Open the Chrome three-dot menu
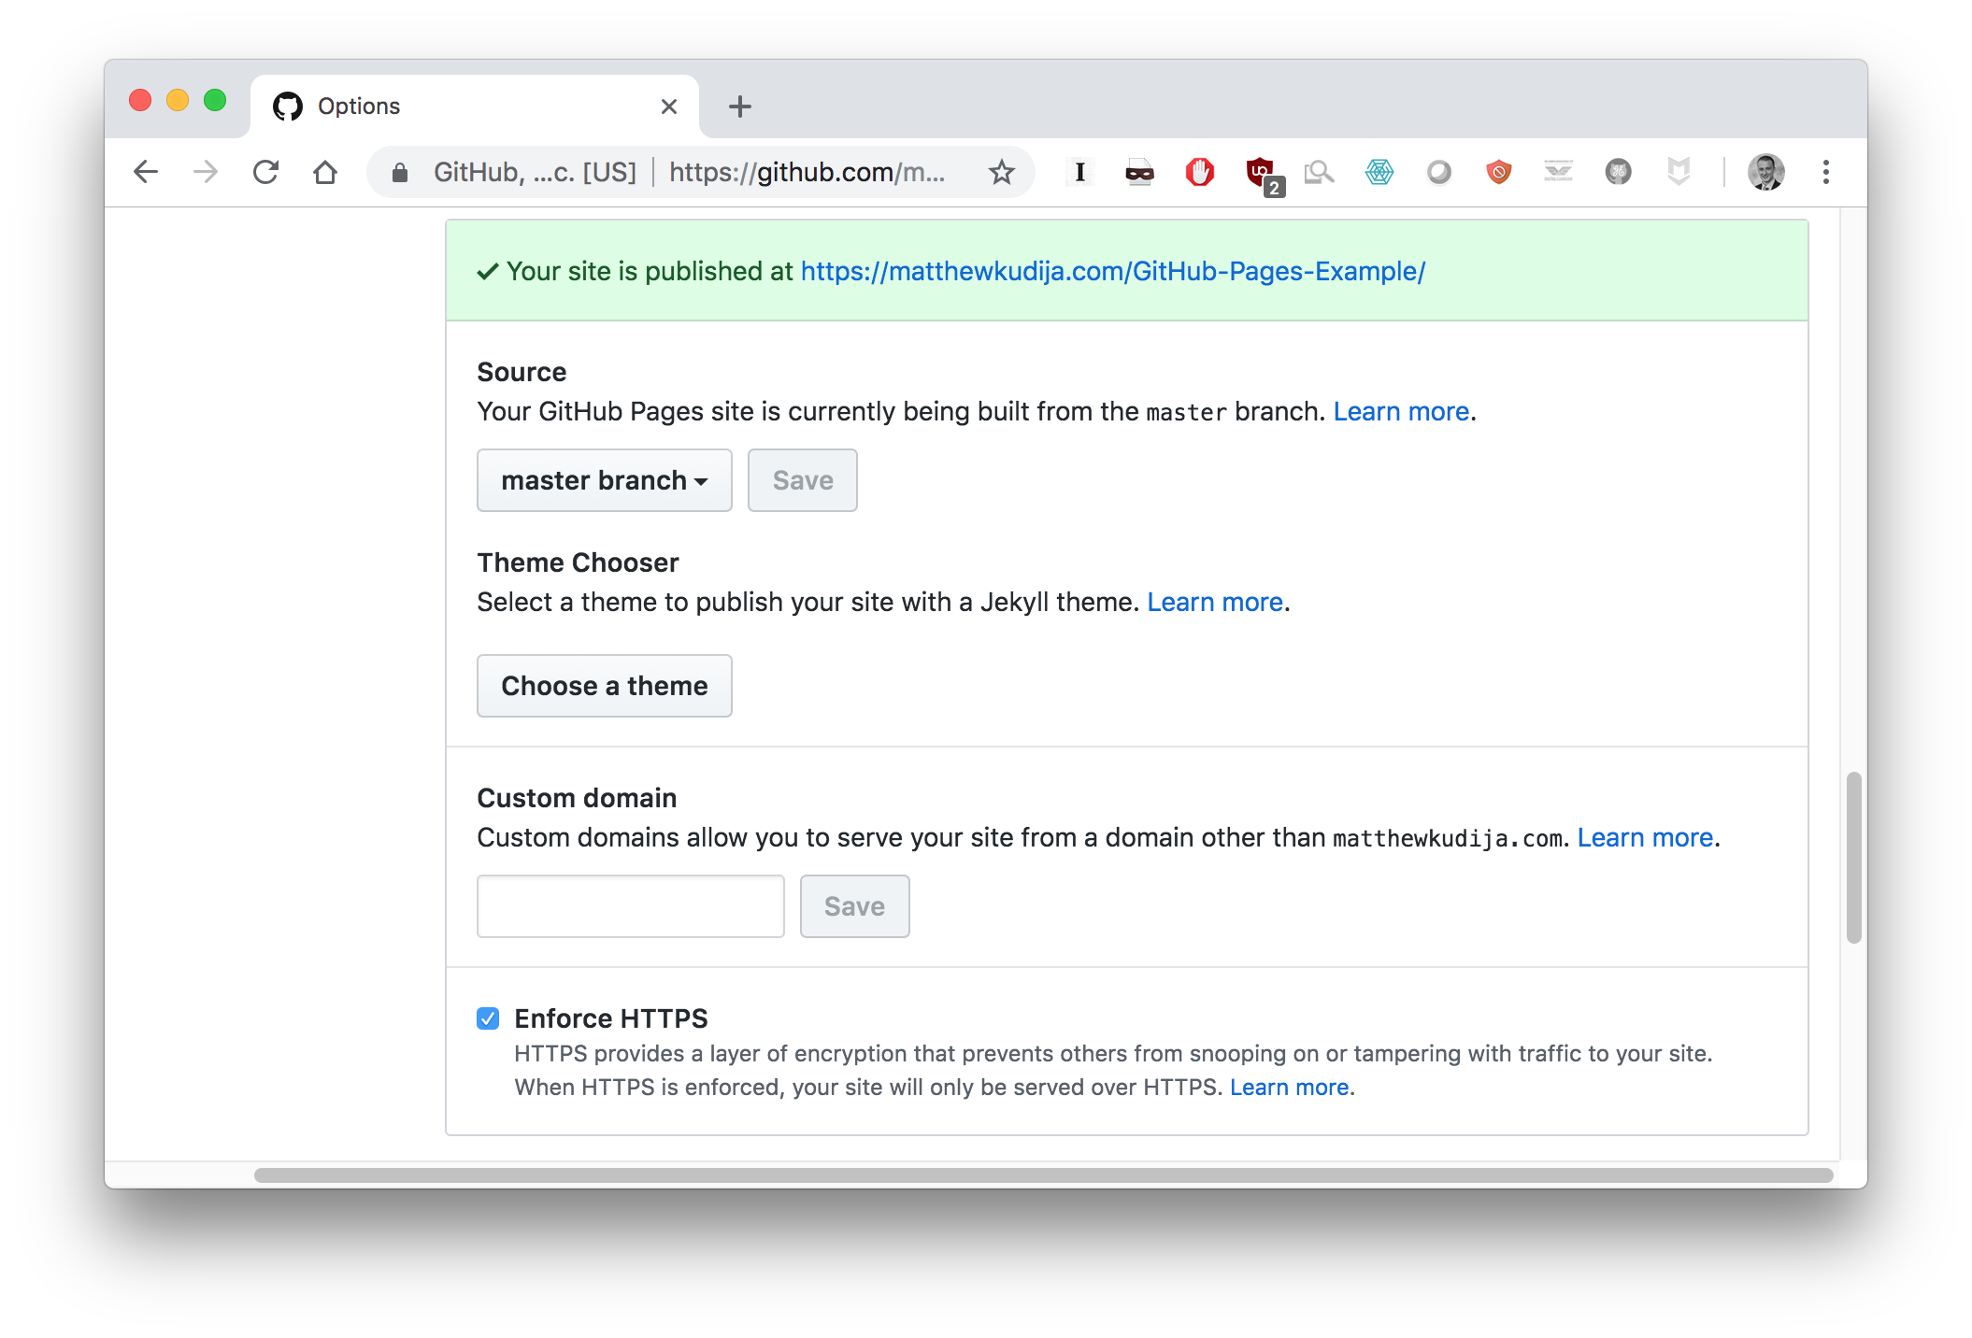The height and width of the screenshot is (1338, 1972). pyautogui.click(x=1825, y=172)
